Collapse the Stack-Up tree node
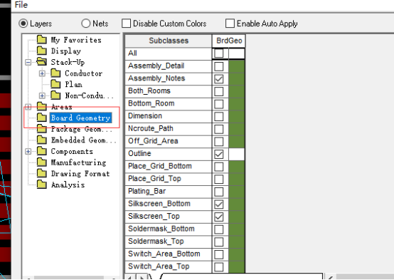 [x=28, y=62]
